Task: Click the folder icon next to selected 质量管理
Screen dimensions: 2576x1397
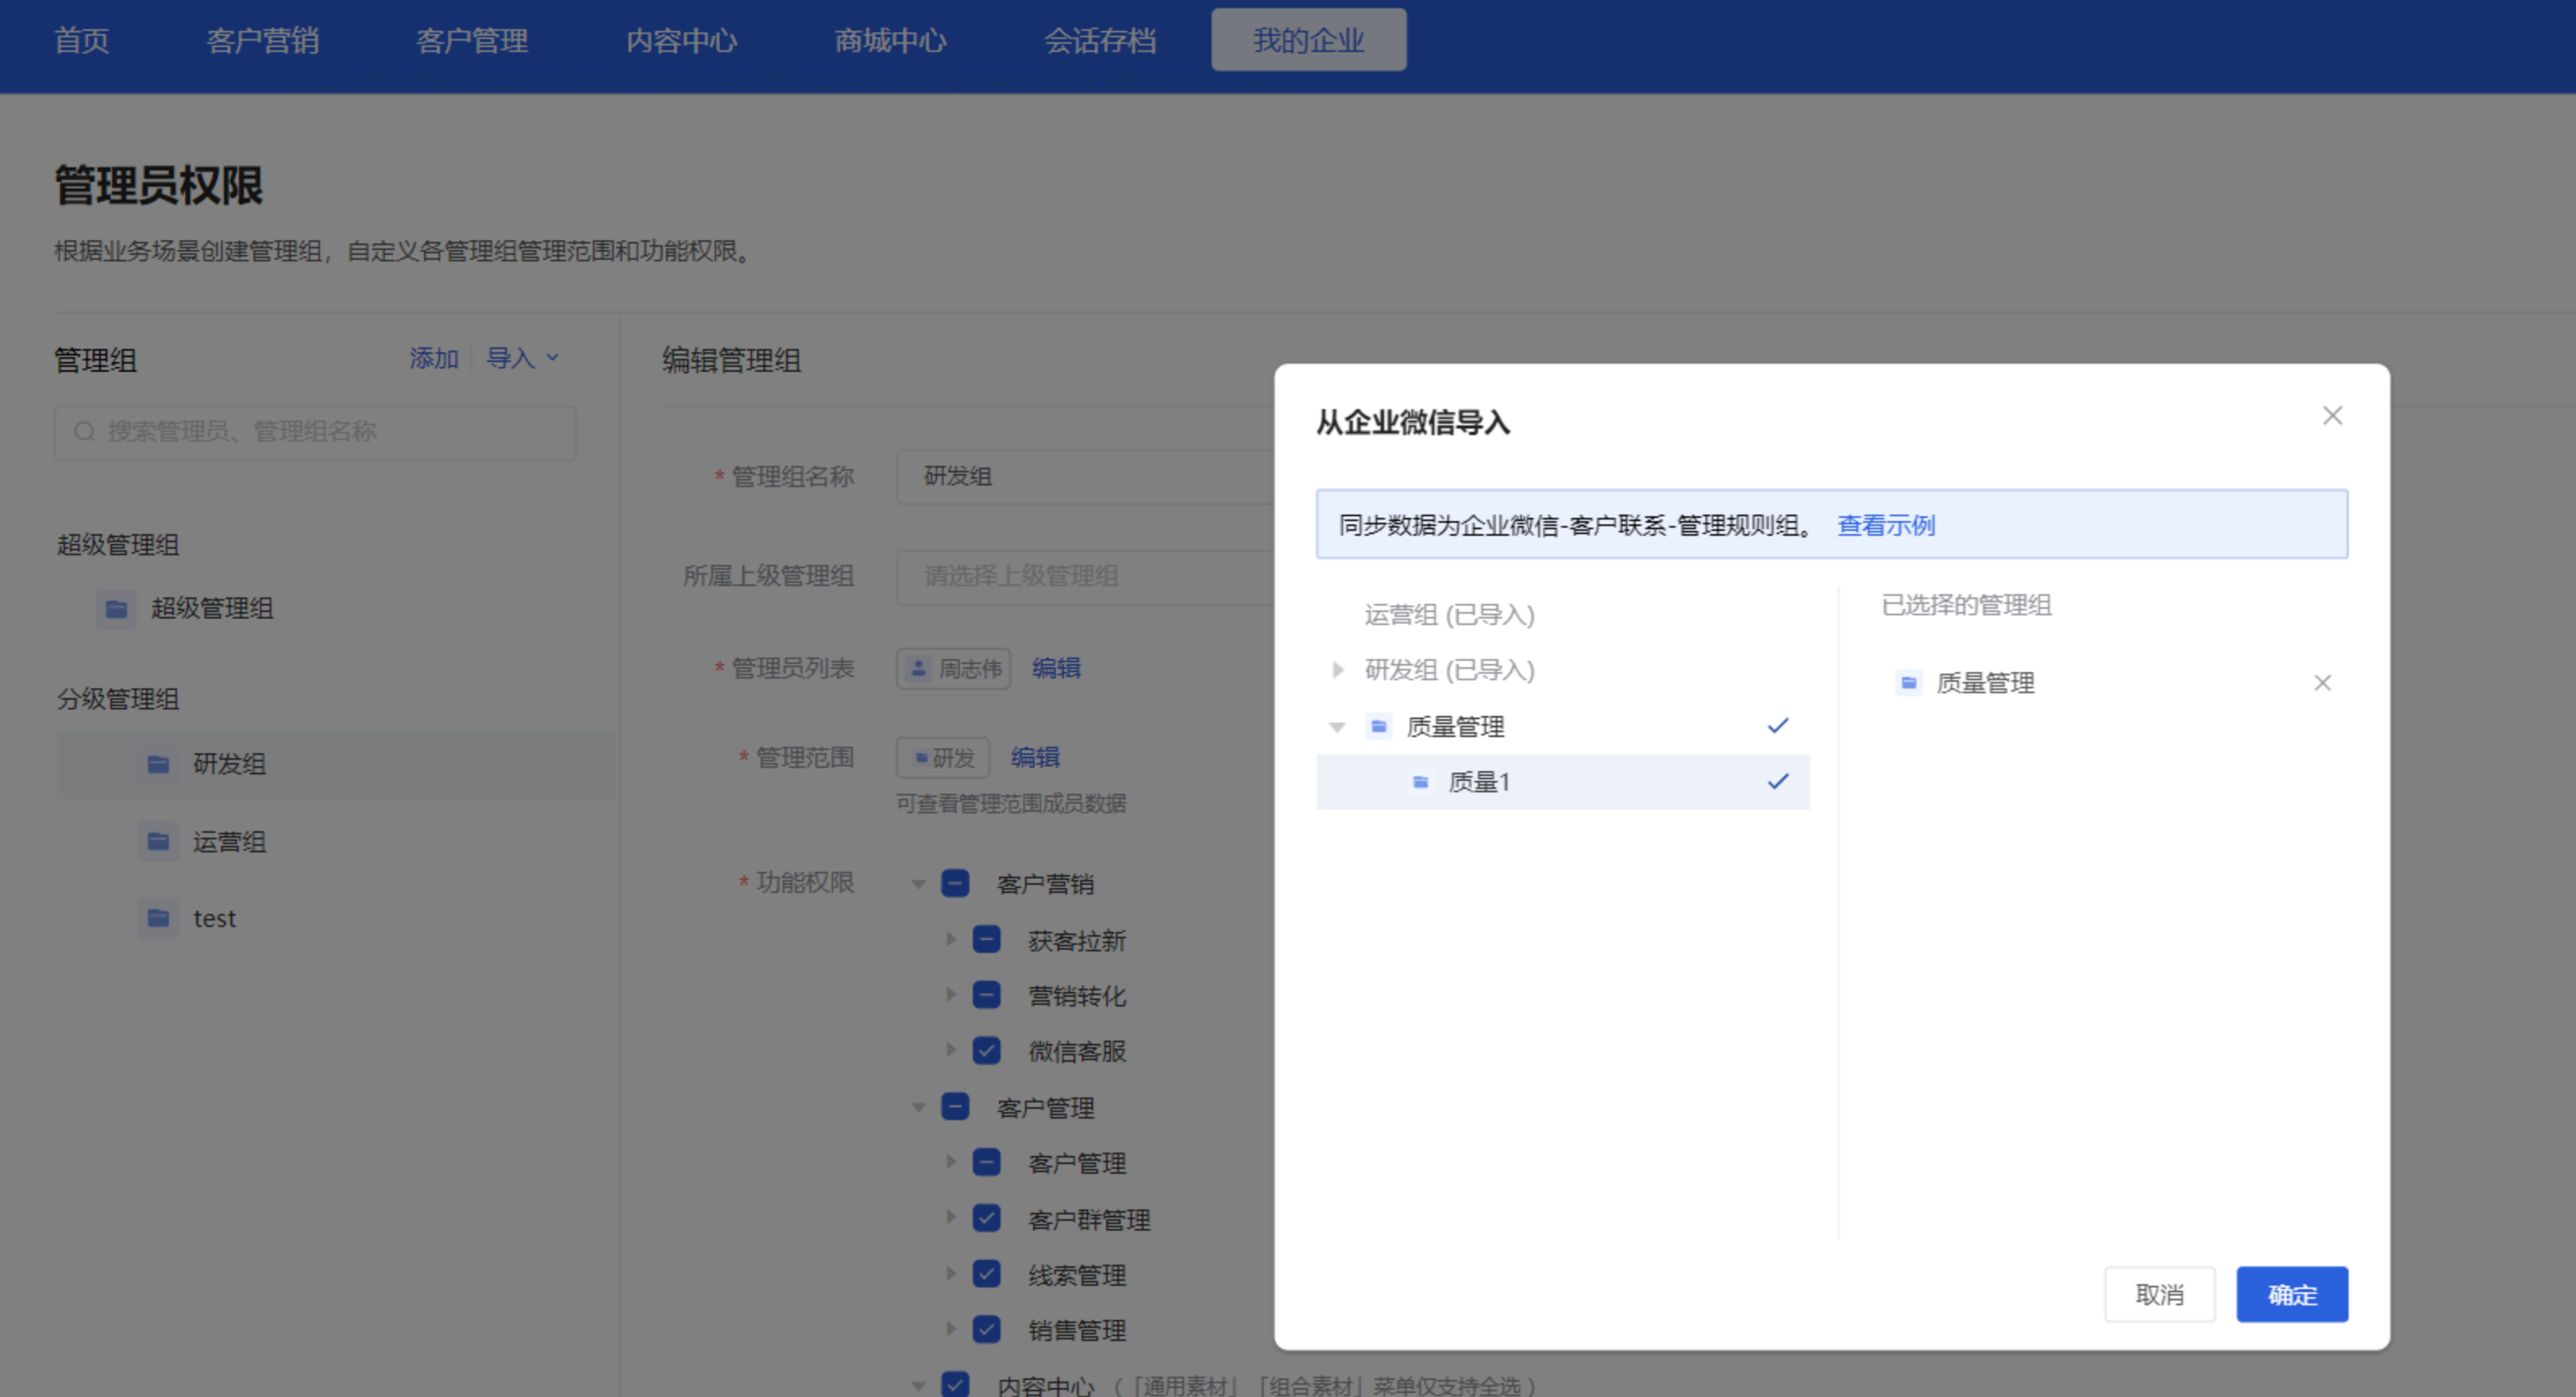Action: (1908, 683)
